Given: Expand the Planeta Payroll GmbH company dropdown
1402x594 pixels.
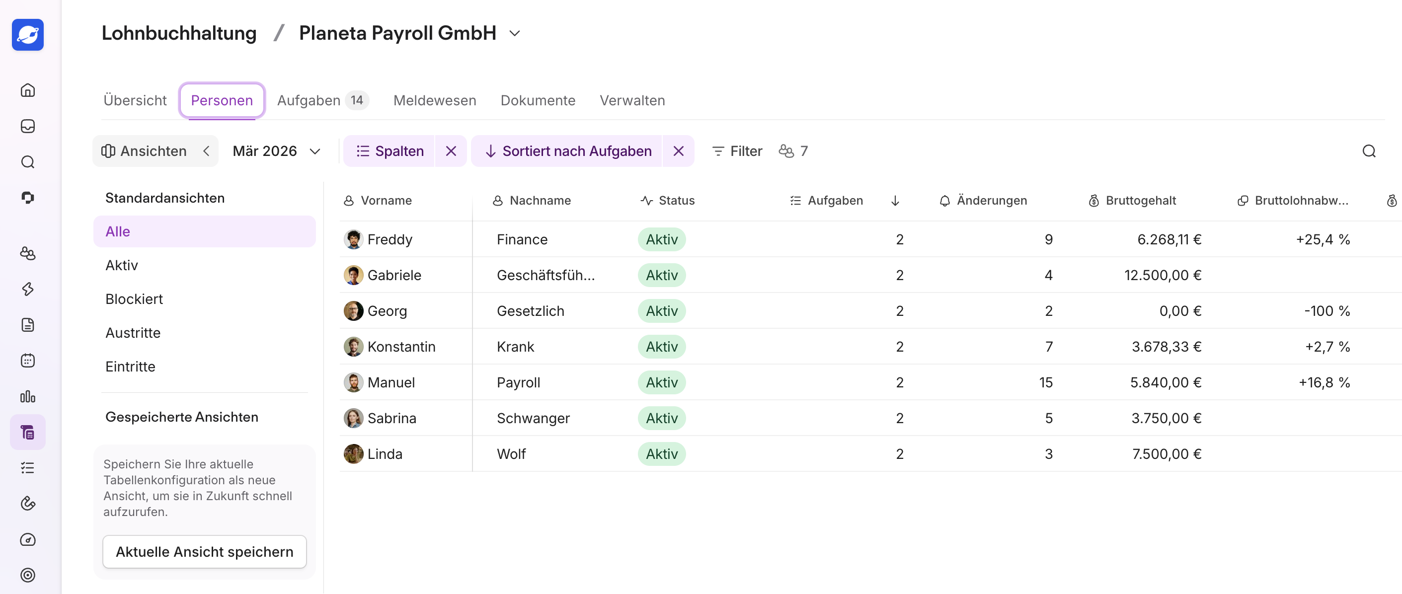Looking at the screenshot, I should tap(514, 34).
